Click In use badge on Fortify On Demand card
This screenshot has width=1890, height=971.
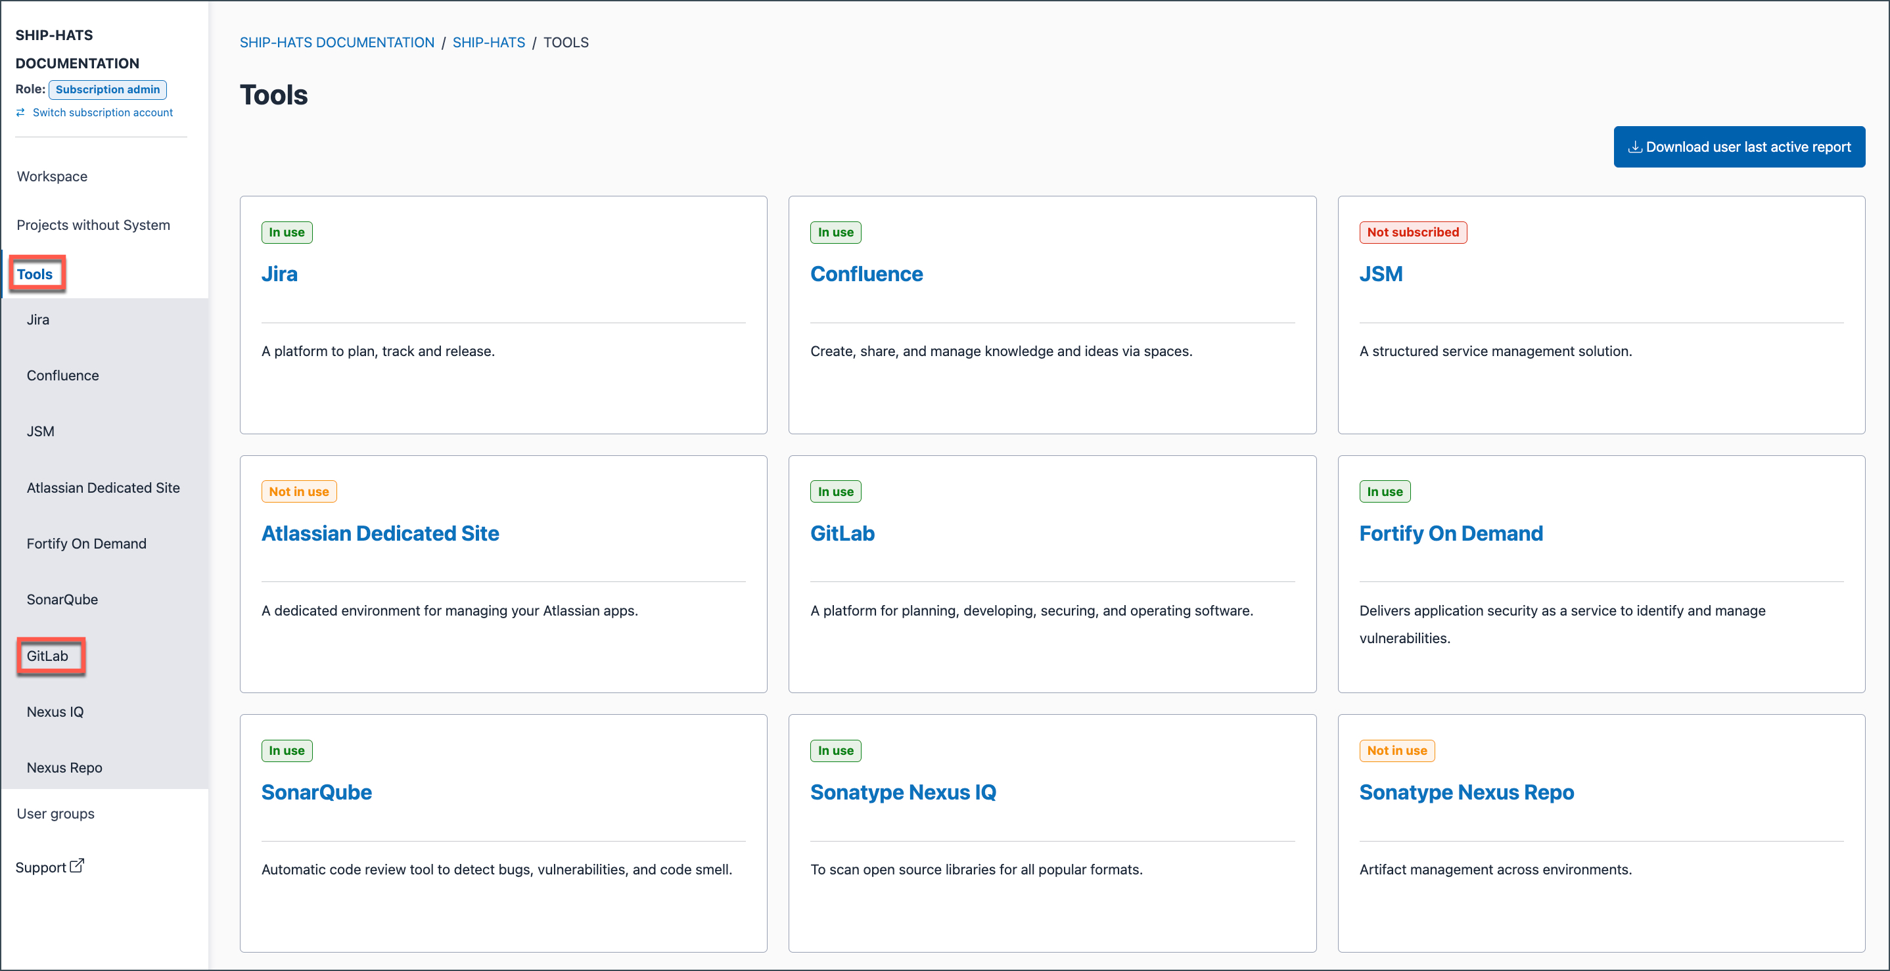[x=1385, y=491]
